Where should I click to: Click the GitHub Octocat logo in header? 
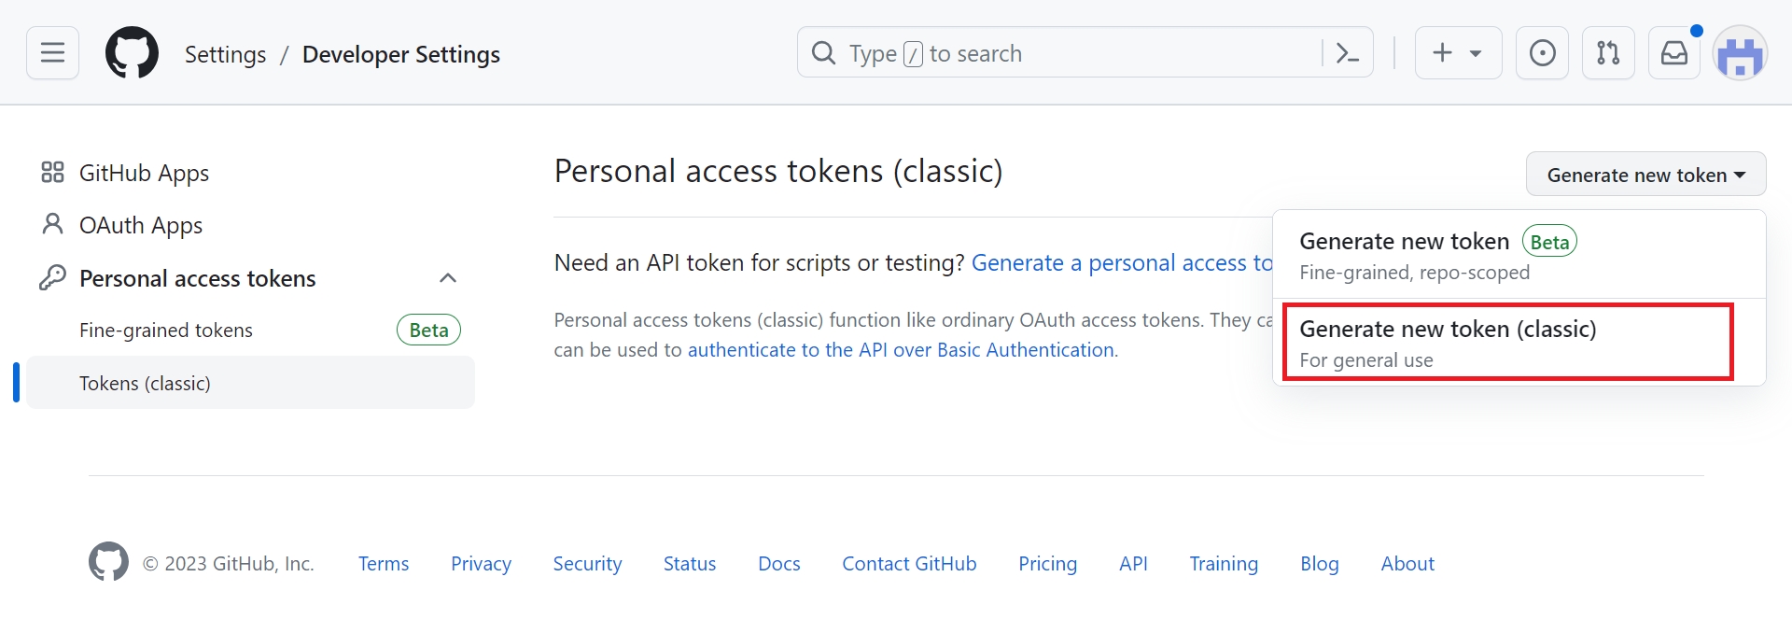tap(132, 53)
